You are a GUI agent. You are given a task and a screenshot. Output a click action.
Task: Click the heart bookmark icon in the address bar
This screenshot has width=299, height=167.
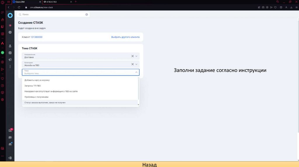275,7
